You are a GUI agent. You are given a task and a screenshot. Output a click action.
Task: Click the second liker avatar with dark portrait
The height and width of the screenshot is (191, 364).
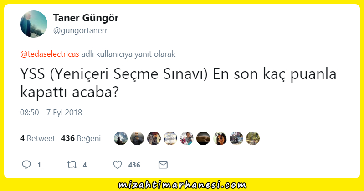[x=137, y=138]
